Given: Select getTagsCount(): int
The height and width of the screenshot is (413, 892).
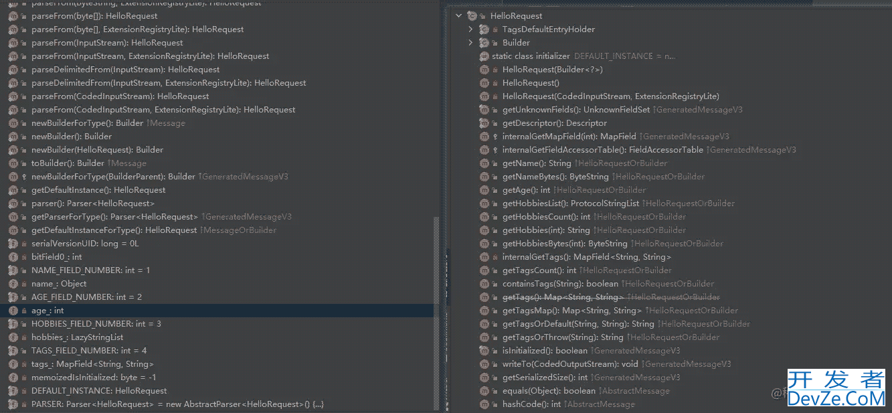Looking at the screenshot, I should pyautogui.click(x=539, y=270).
